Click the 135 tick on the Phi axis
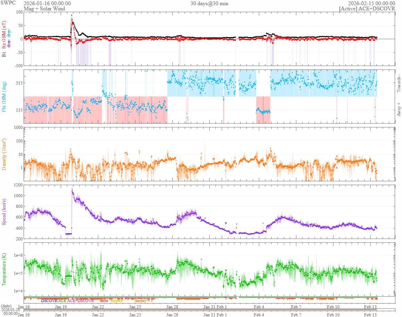 19,110
